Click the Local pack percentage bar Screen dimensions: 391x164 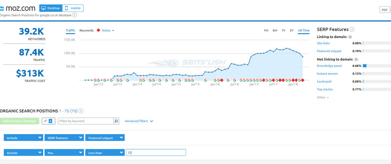[x=377, y=81]
